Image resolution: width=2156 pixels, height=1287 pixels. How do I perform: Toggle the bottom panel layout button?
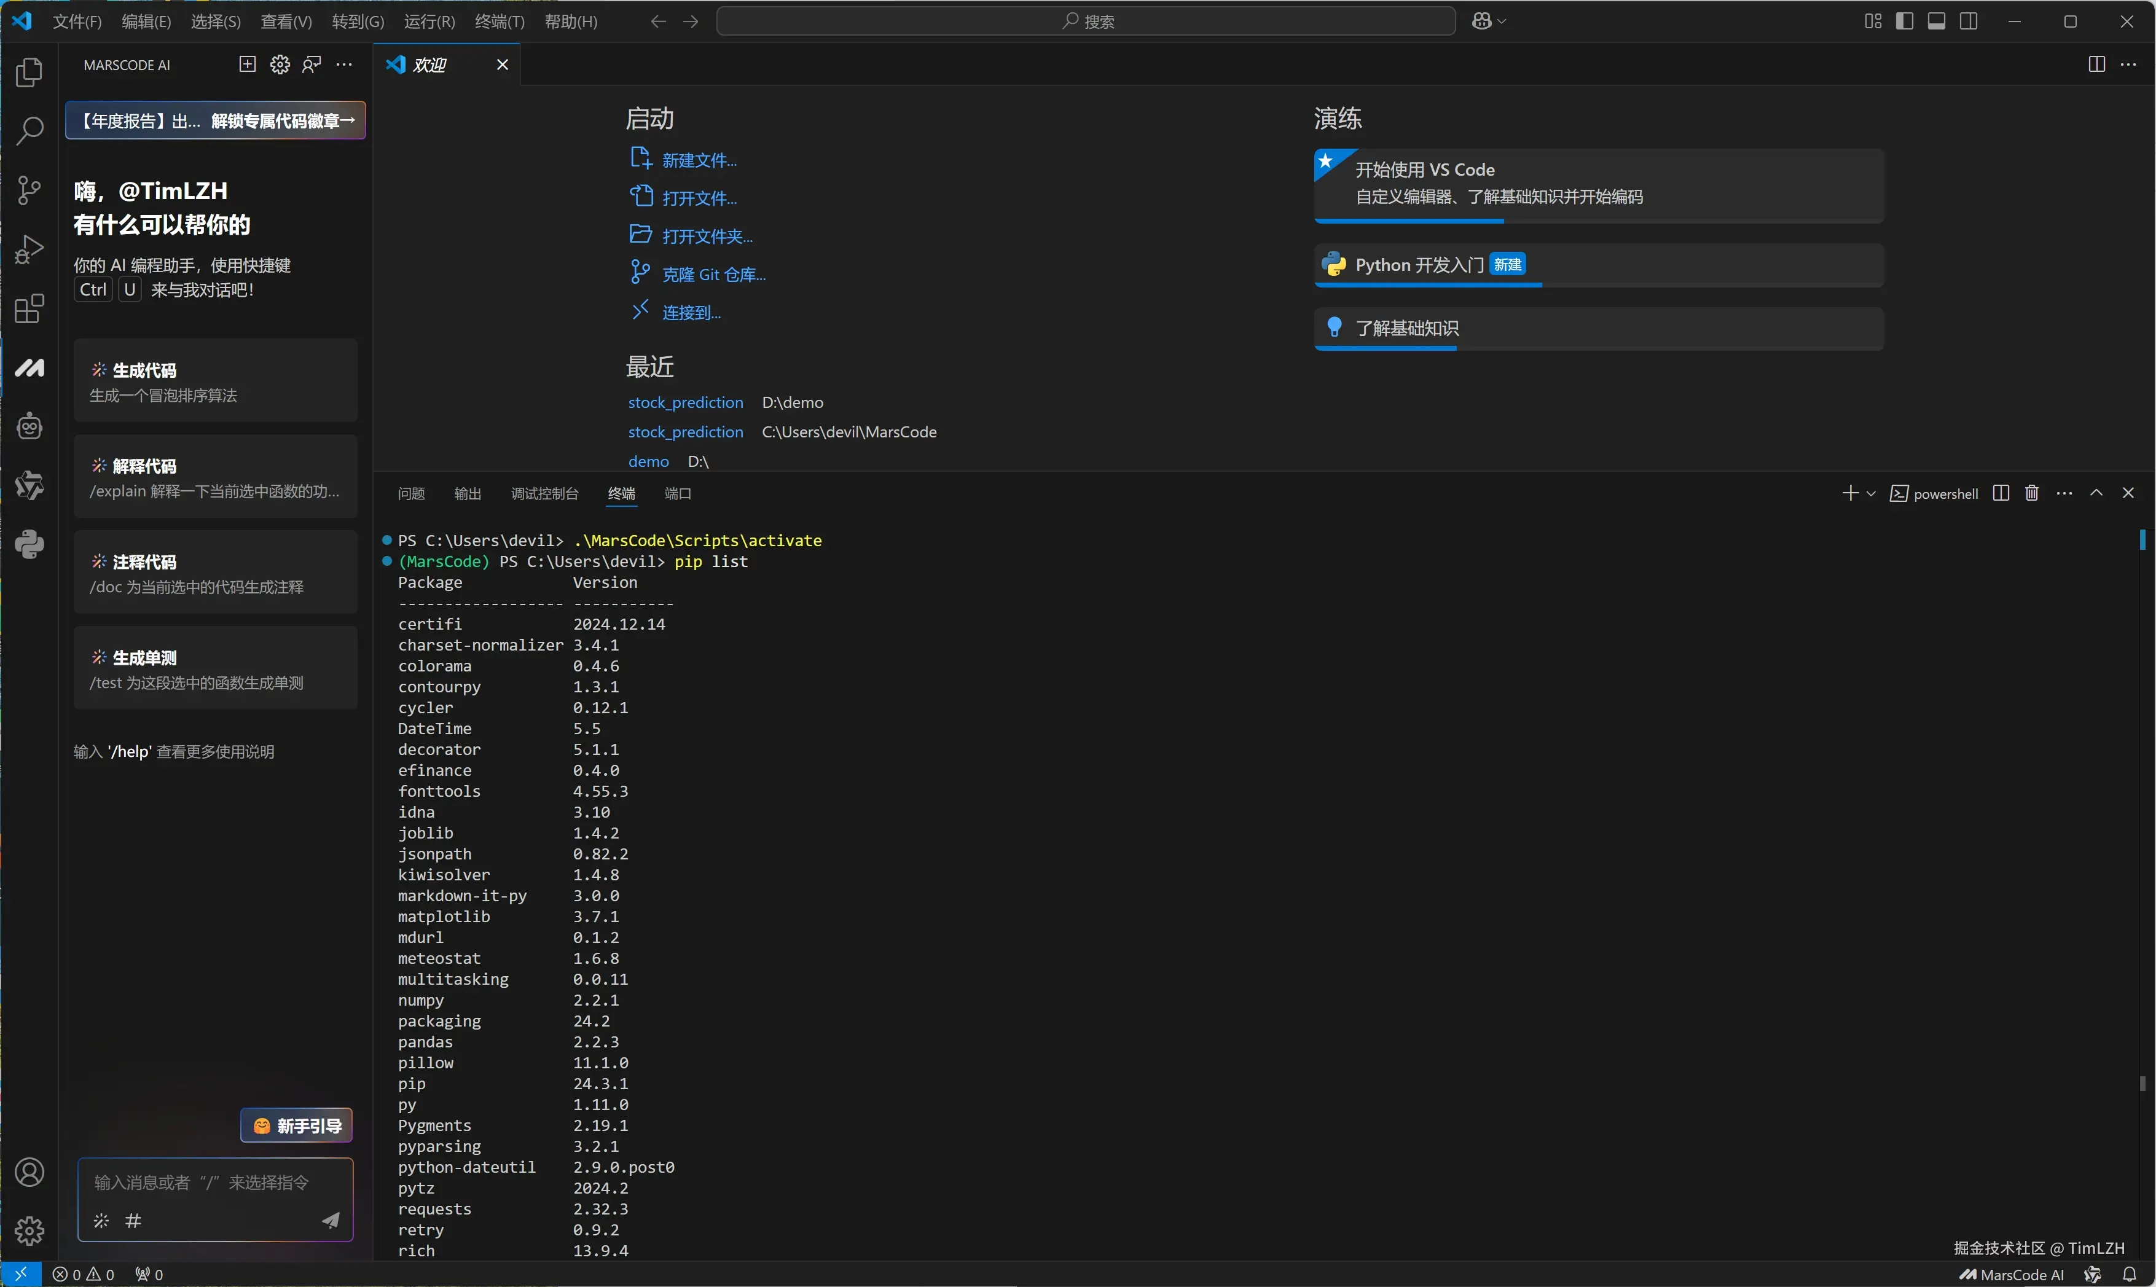[x=1937, y=22]
